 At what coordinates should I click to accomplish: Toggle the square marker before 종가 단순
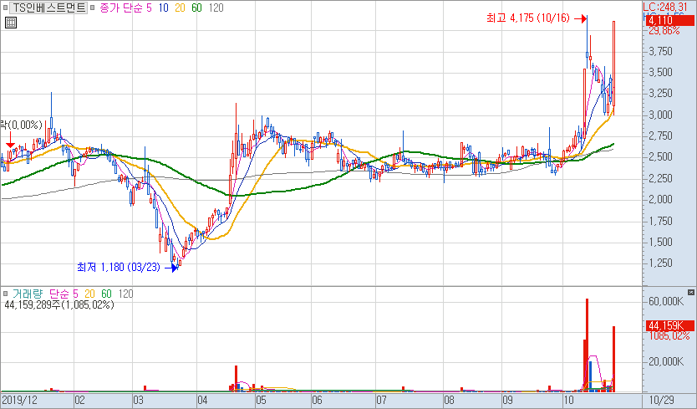point(93,8)
